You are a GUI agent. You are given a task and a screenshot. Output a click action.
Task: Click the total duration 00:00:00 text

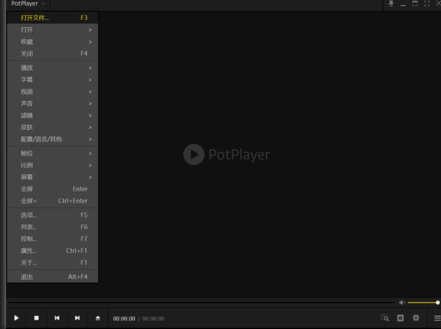153,319
